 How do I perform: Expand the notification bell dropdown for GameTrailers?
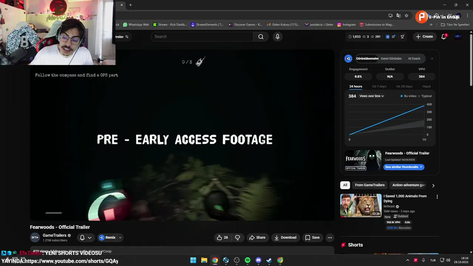point(89,238)
